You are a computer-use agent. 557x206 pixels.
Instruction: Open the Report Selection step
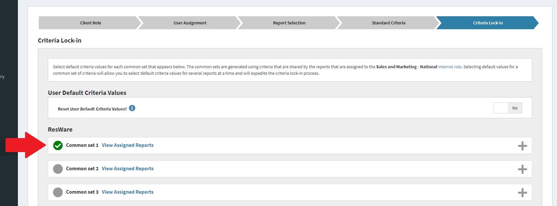tap(289, 23)
